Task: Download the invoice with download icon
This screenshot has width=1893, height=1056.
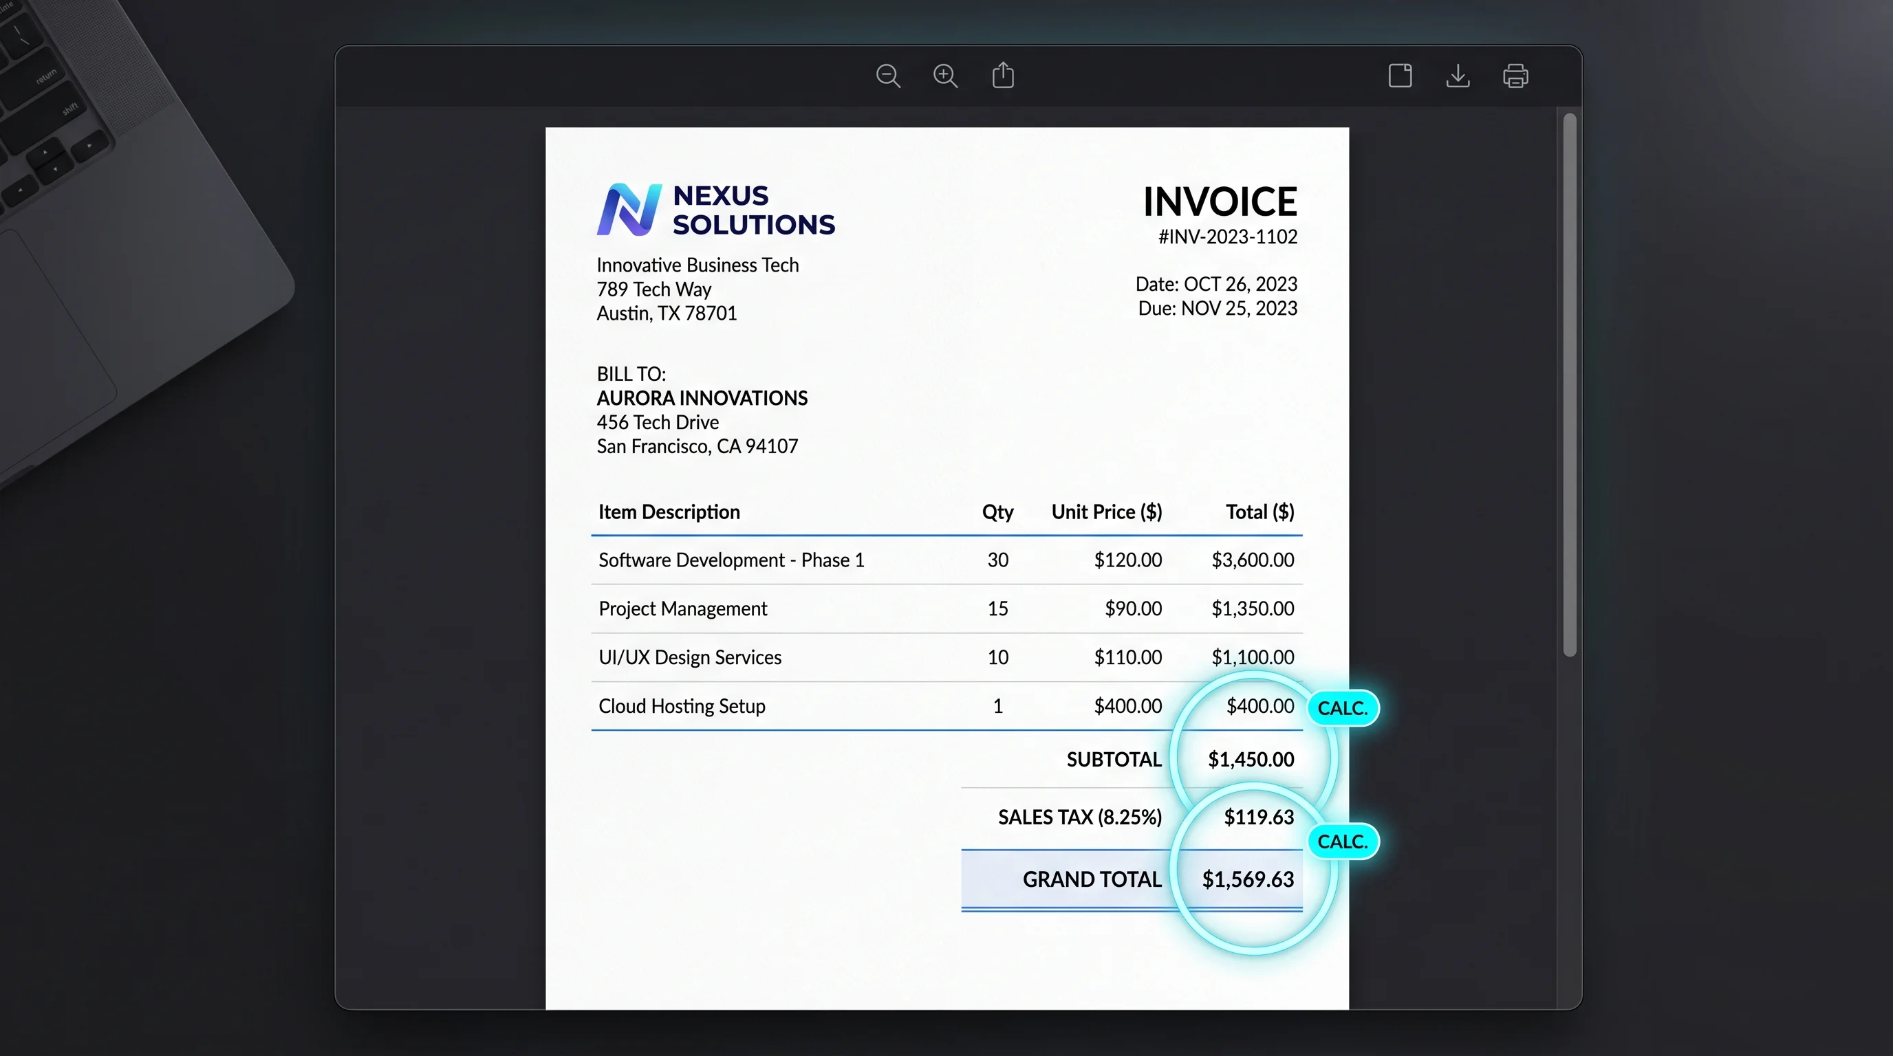Action: point(1458,76)
